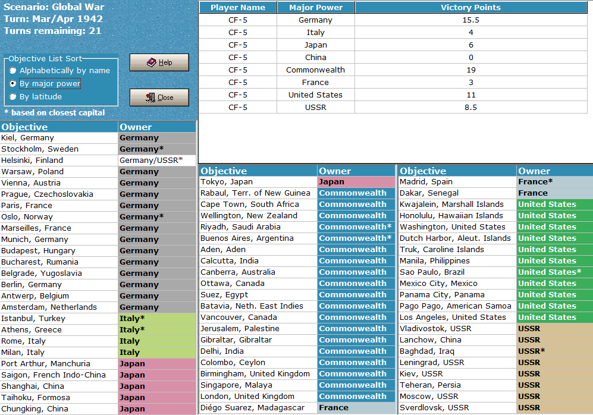Select the Kiel, Germany objective
The height and width of the screenshot is (415, 593).
pyautogui.click(x=59, y=138)
